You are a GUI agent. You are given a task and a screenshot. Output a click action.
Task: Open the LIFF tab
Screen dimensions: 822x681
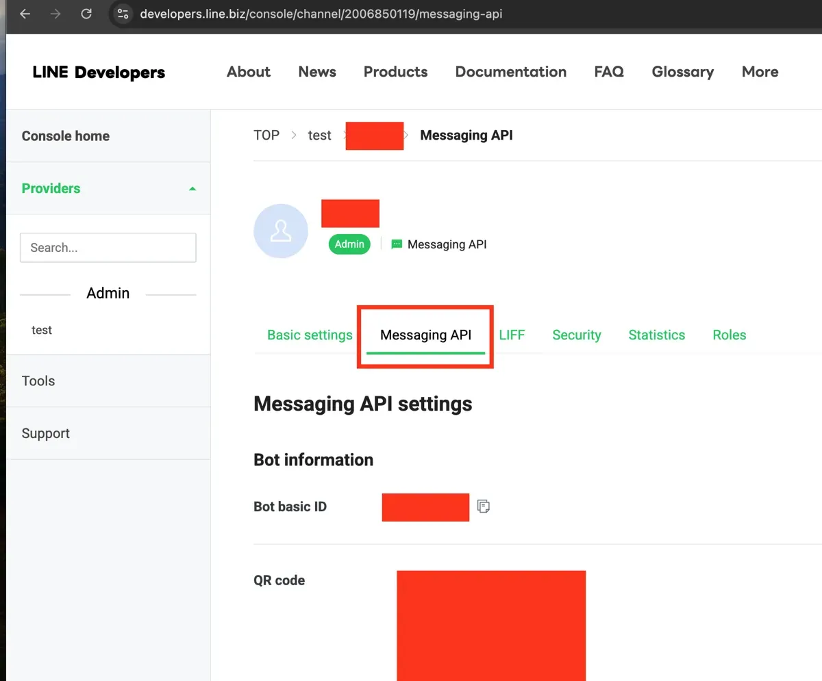coord(512,335)
